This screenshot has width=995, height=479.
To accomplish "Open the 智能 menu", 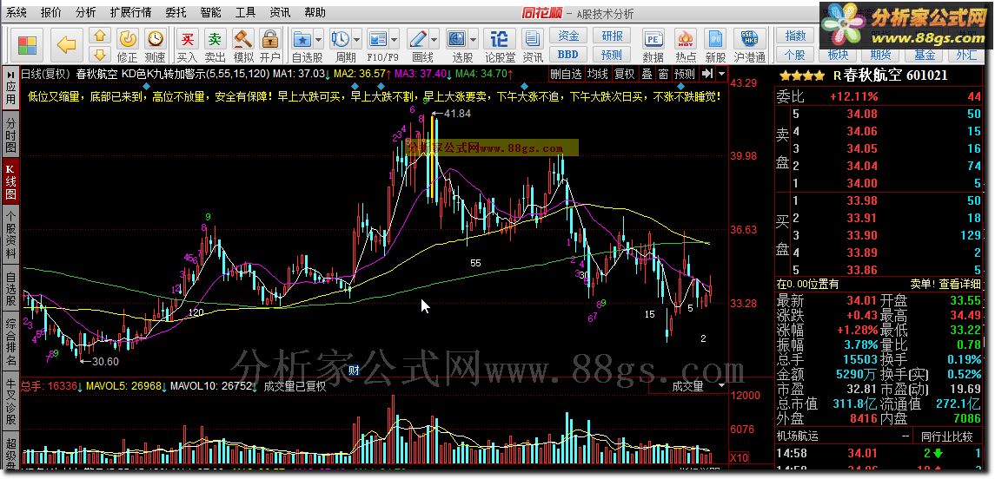I will point(210,12).
